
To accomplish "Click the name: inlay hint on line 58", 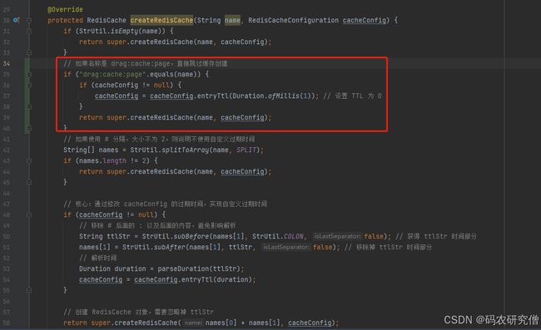I will click(x=193, y=323).
